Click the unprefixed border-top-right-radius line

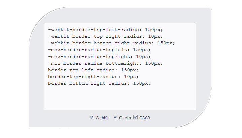point(93,77)
